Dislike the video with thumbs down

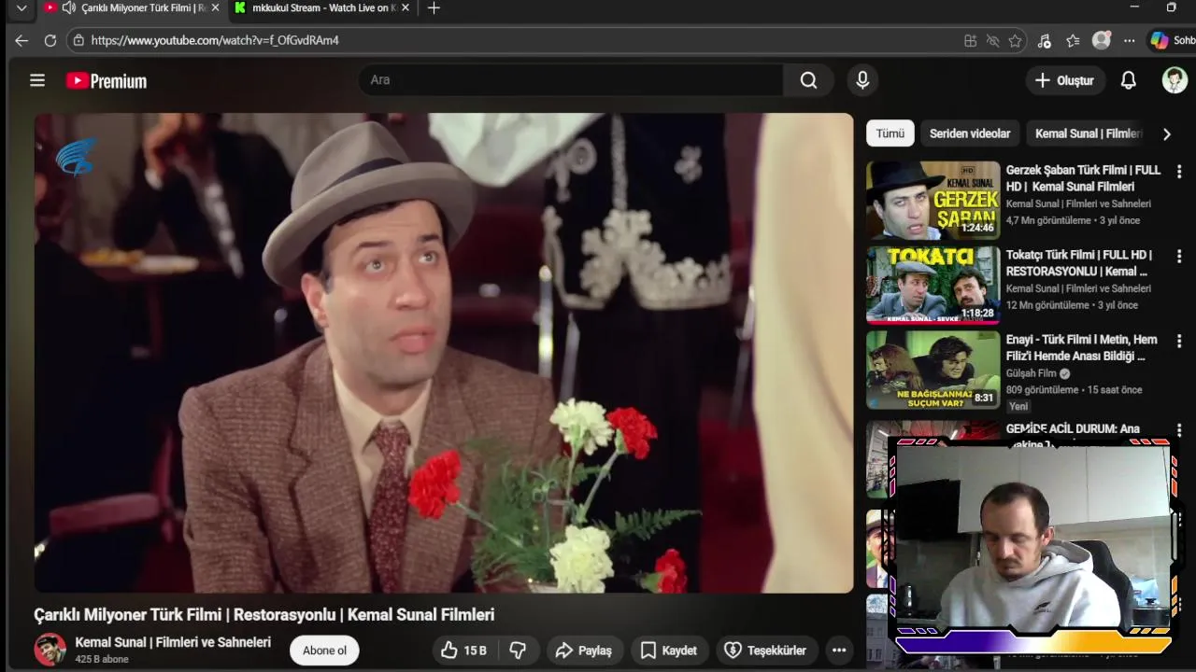pos(518,651)
